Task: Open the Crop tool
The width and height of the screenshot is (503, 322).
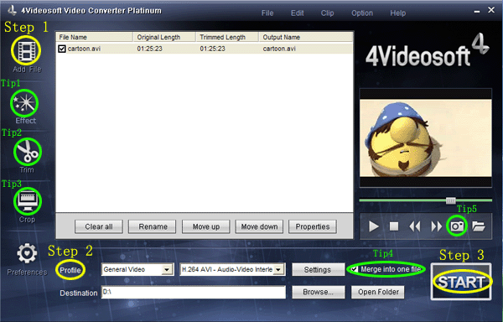Action: 28,201
